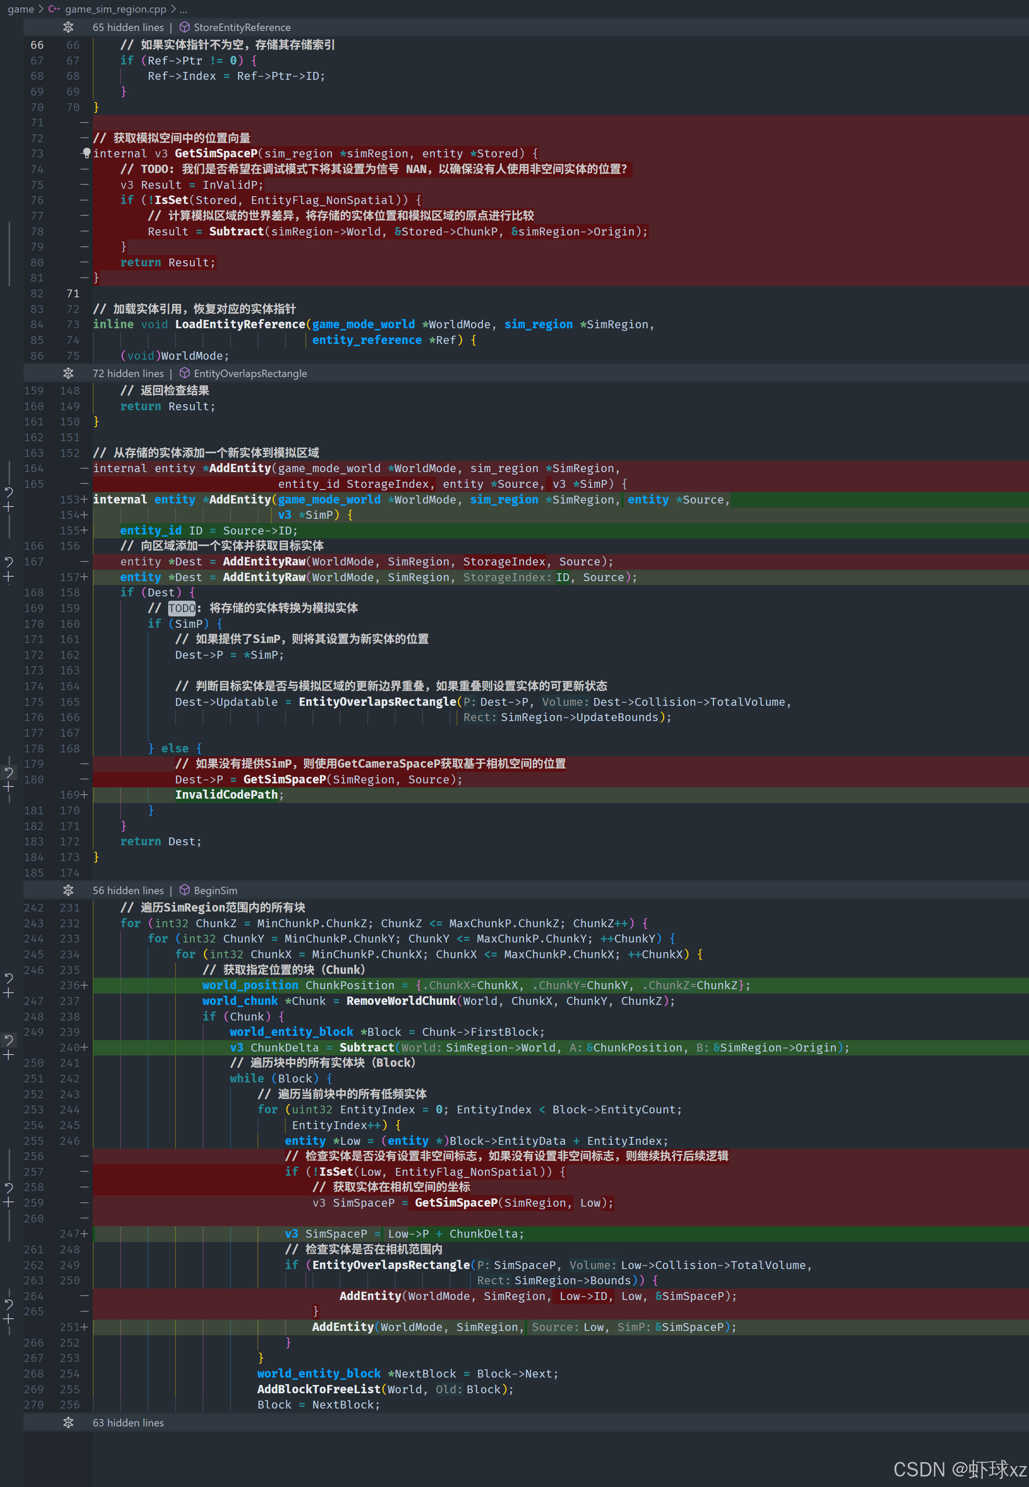The height and width of the screenshot is (1487, 1029).
Task: Jump to the BeginSim symbol link
Action: (x=215, y=890)
